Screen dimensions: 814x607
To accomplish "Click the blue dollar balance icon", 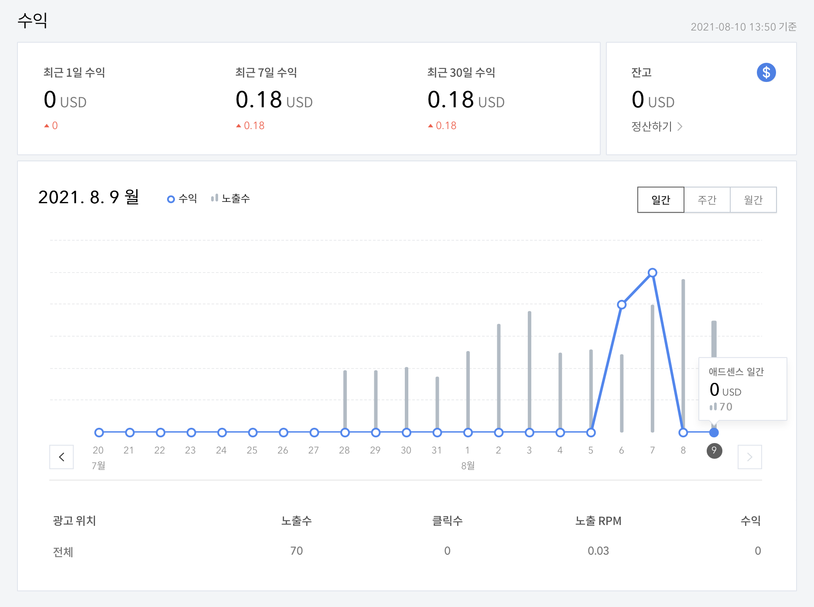I will (x=766, y=72).
